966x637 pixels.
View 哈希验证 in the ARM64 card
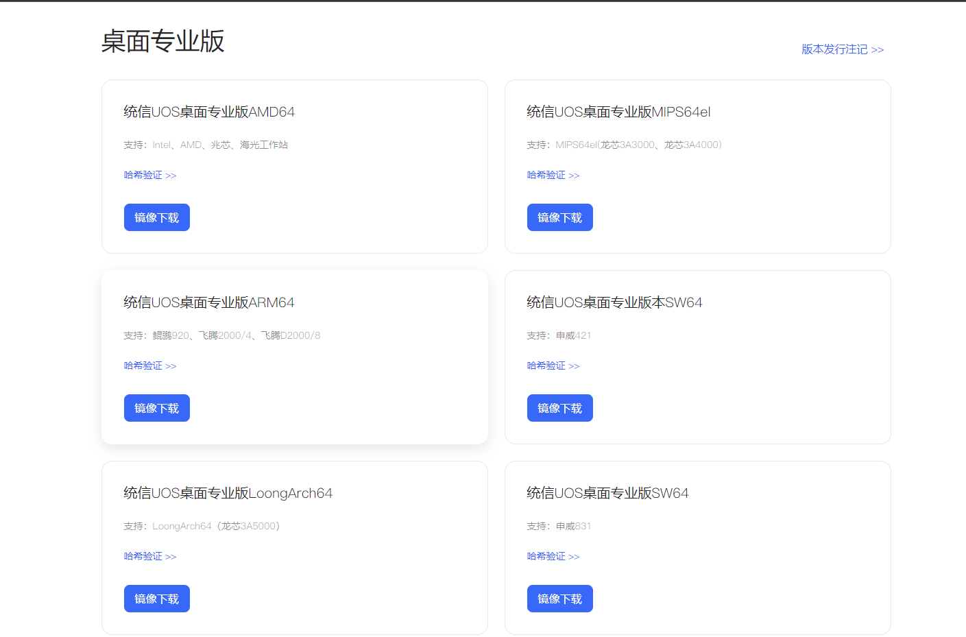tap(150, 365)
